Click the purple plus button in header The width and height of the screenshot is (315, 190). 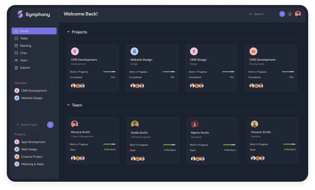tap(282, 14)
